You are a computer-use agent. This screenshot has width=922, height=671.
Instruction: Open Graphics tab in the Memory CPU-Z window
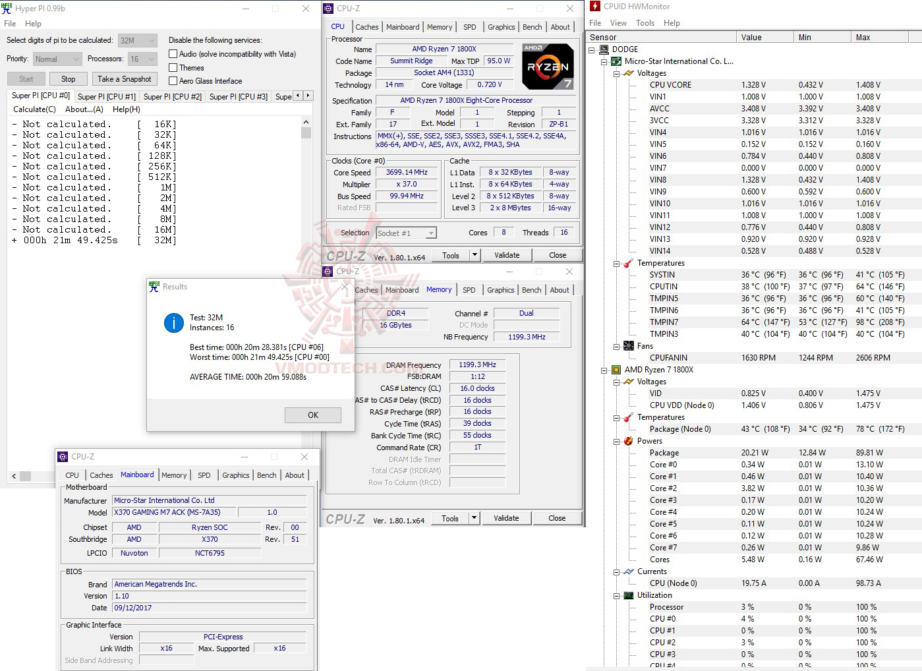[501, 290]
